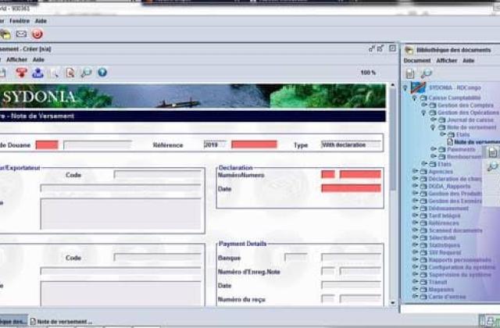The height and width of the screenshot is (328, 500).
Task: Click the search icon in document library toolbar
Action: coord(426,73)
